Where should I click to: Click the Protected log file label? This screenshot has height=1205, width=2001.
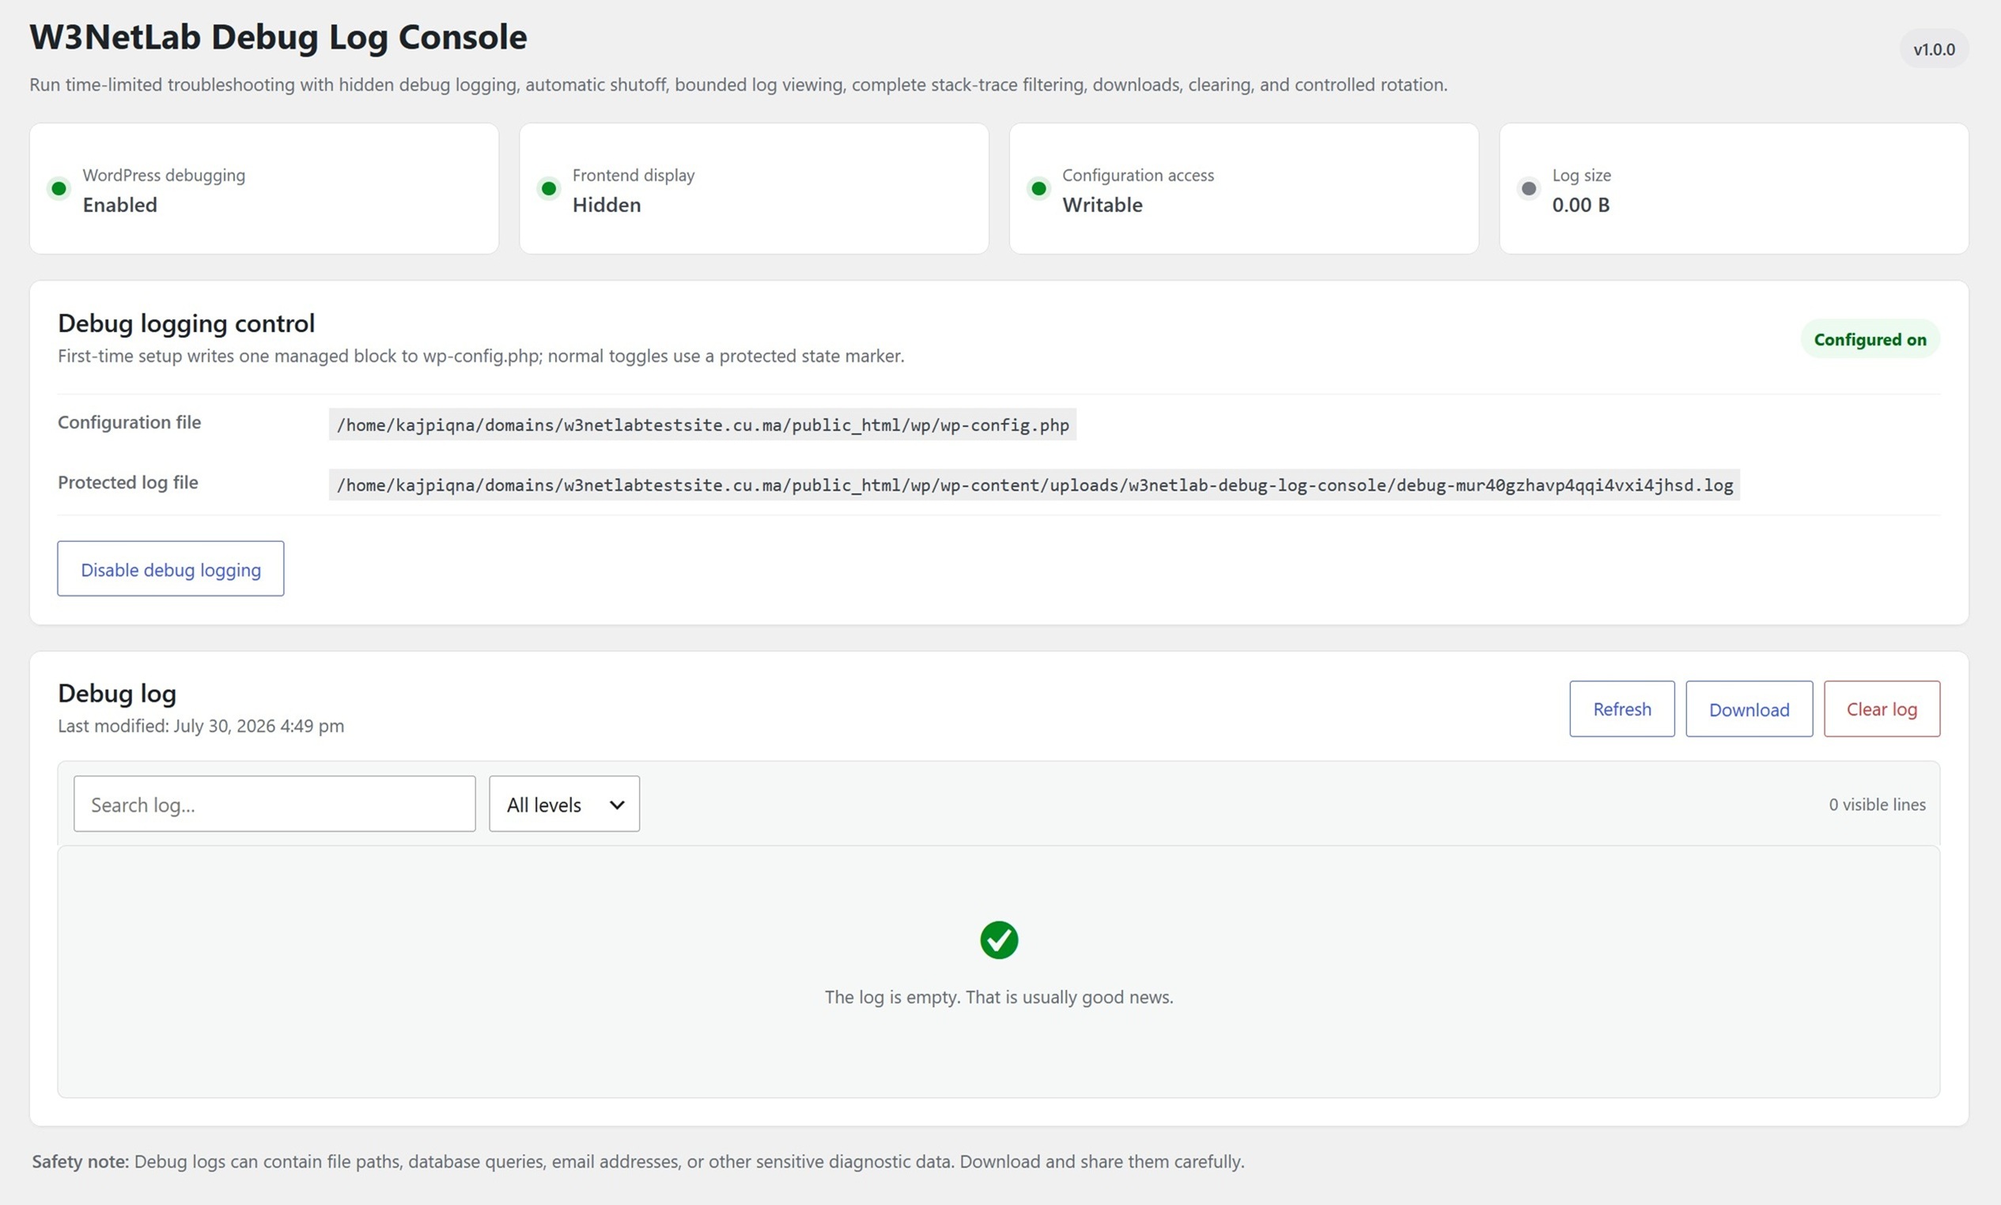pyautogui.click(x=127, y=482)
